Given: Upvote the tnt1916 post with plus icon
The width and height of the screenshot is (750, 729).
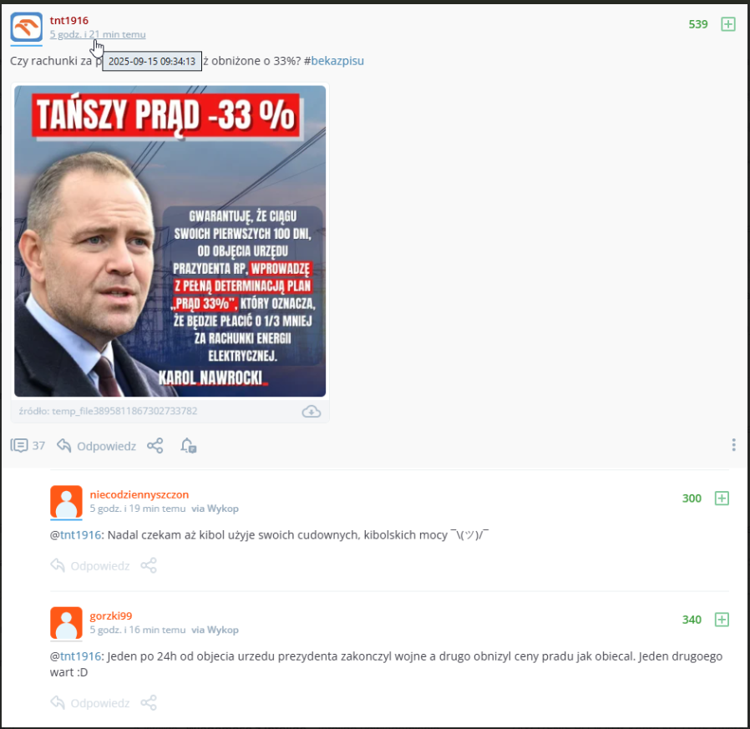Looking at the screenshot, I should [x=727, y=24].
